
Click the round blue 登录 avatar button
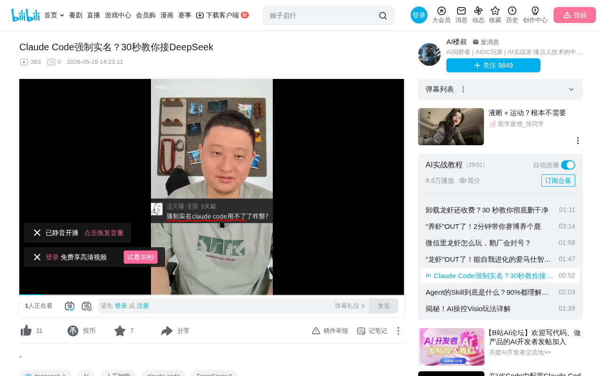pos(419,15)
